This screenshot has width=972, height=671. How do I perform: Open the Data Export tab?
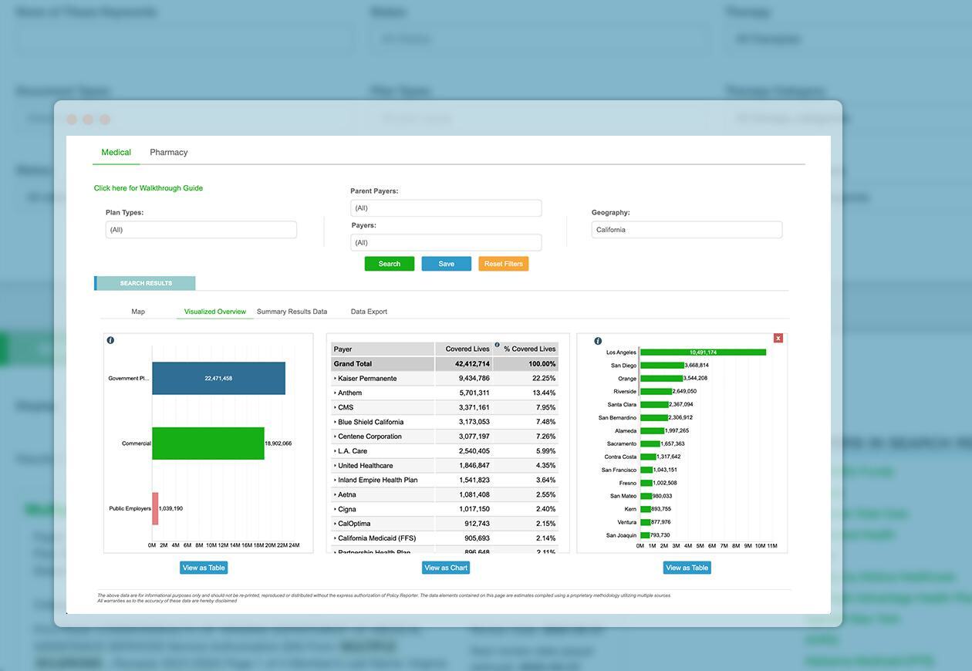click(369, 312)
